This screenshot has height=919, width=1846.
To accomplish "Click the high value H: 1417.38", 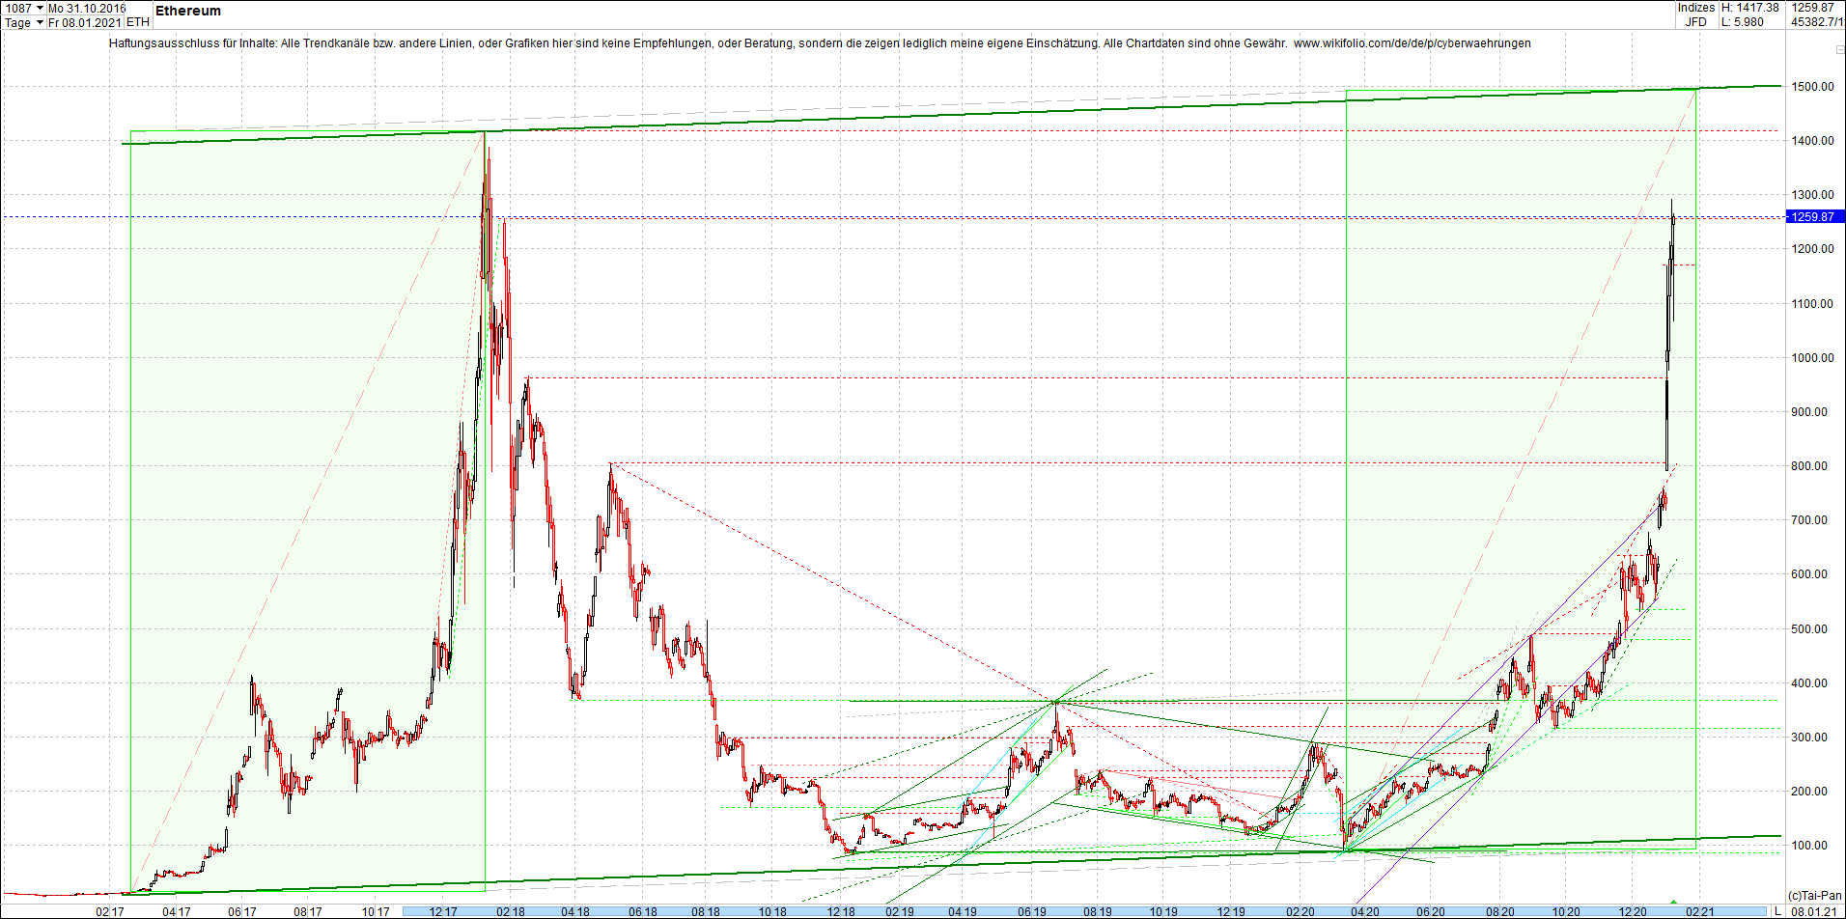I will 1752,7.
